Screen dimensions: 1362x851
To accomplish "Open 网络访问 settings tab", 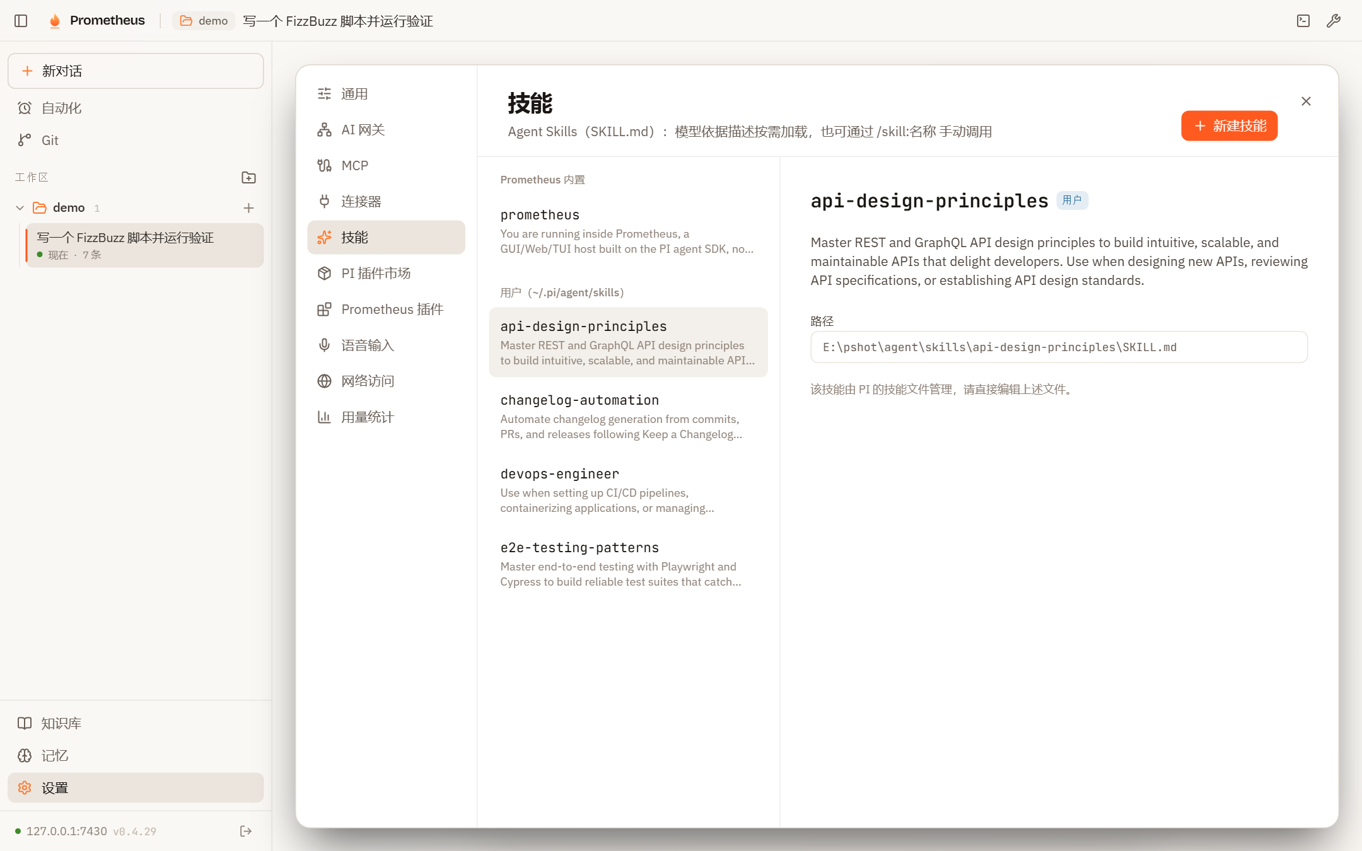I will 386,381.
